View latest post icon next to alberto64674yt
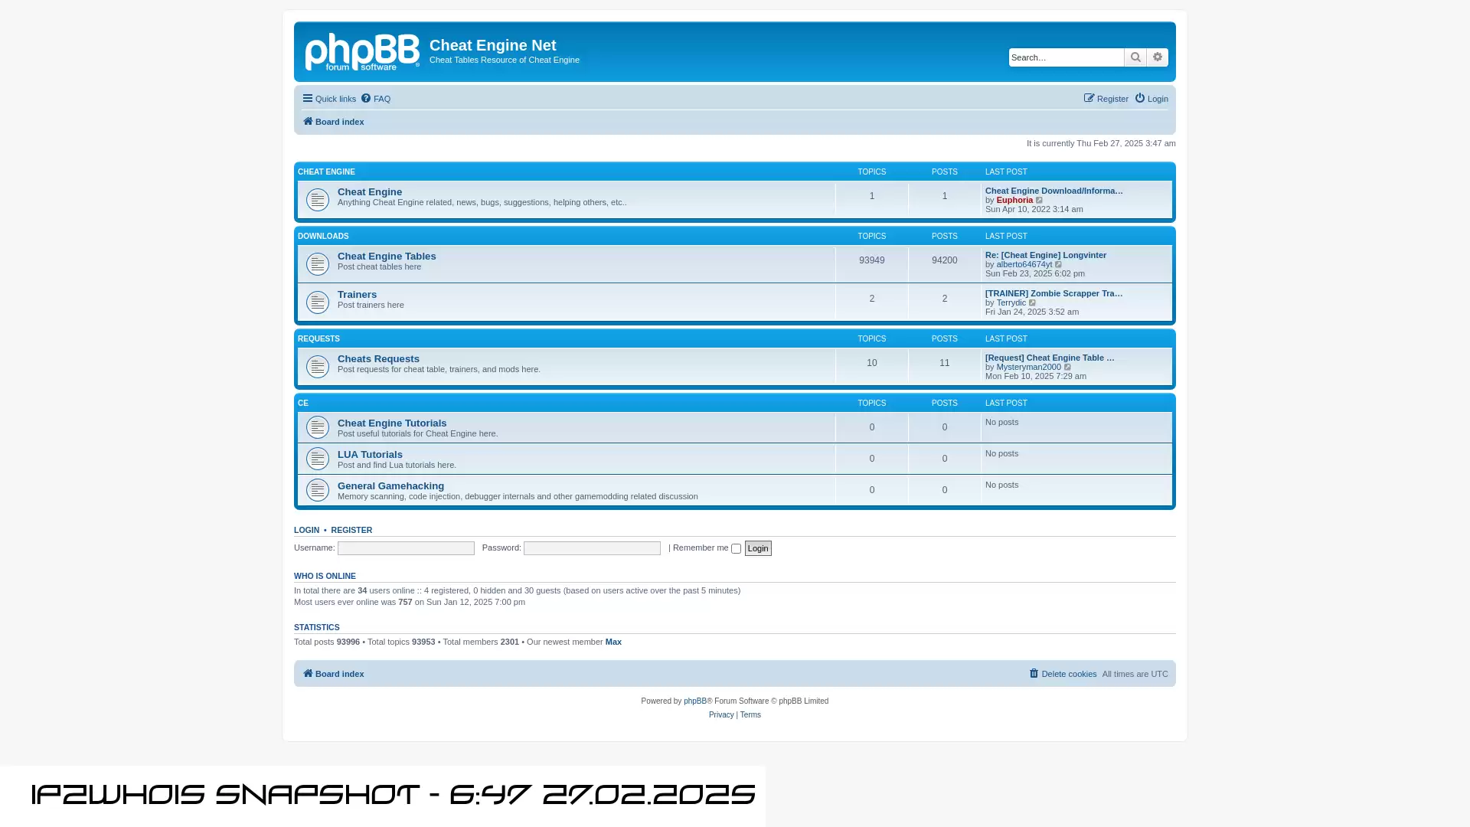1470x827 pixels. coord(1059,265)
